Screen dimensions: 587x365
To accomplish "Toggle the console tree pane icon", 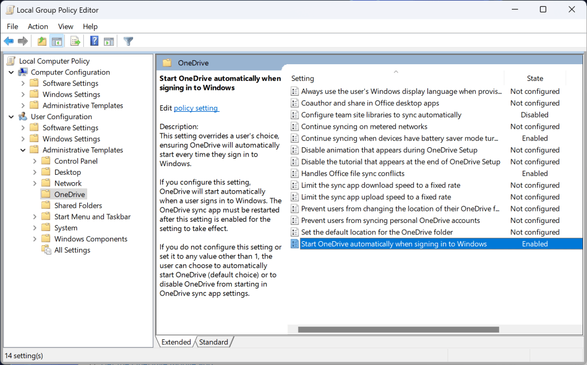I will (57, 41).
